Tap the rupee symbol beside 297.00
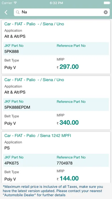Viewport: 112px width, 199px height. coord(58,68)
